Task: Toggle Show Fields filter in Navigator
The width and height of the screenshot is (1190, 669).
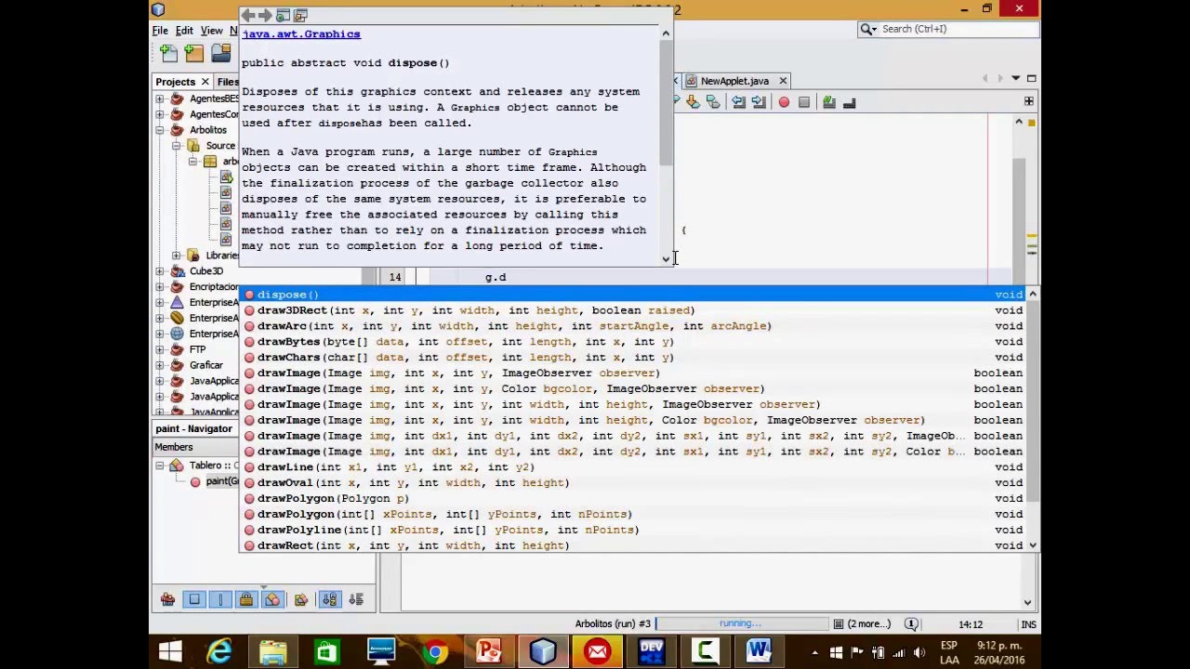Action: click(194, 599)
